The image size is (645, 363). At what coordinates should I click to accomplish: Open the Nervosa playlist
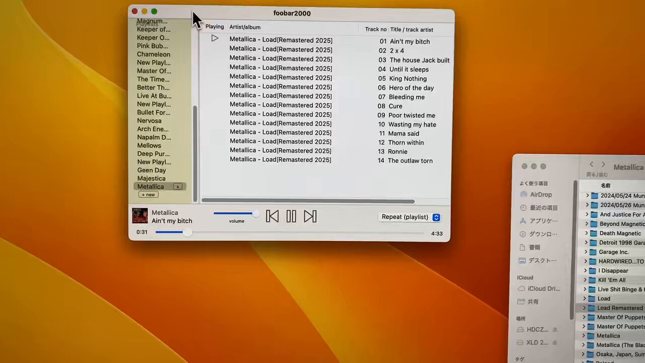coord(149,121)
